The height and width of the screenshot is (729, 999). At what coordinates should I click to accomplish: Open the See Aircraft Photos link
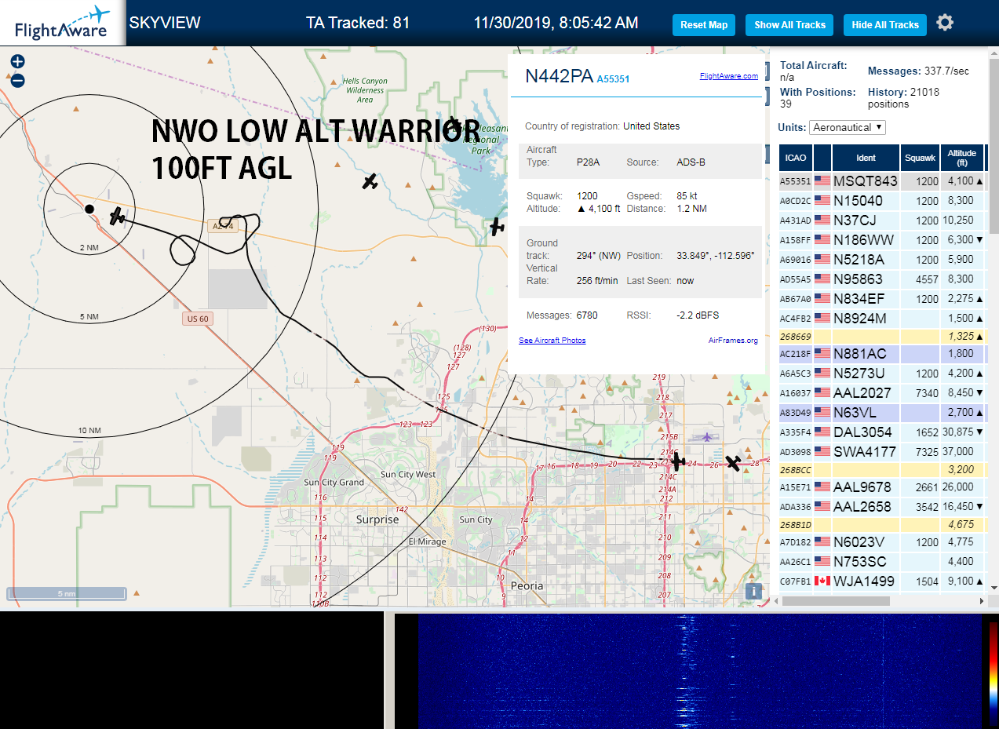click(552, 341)
